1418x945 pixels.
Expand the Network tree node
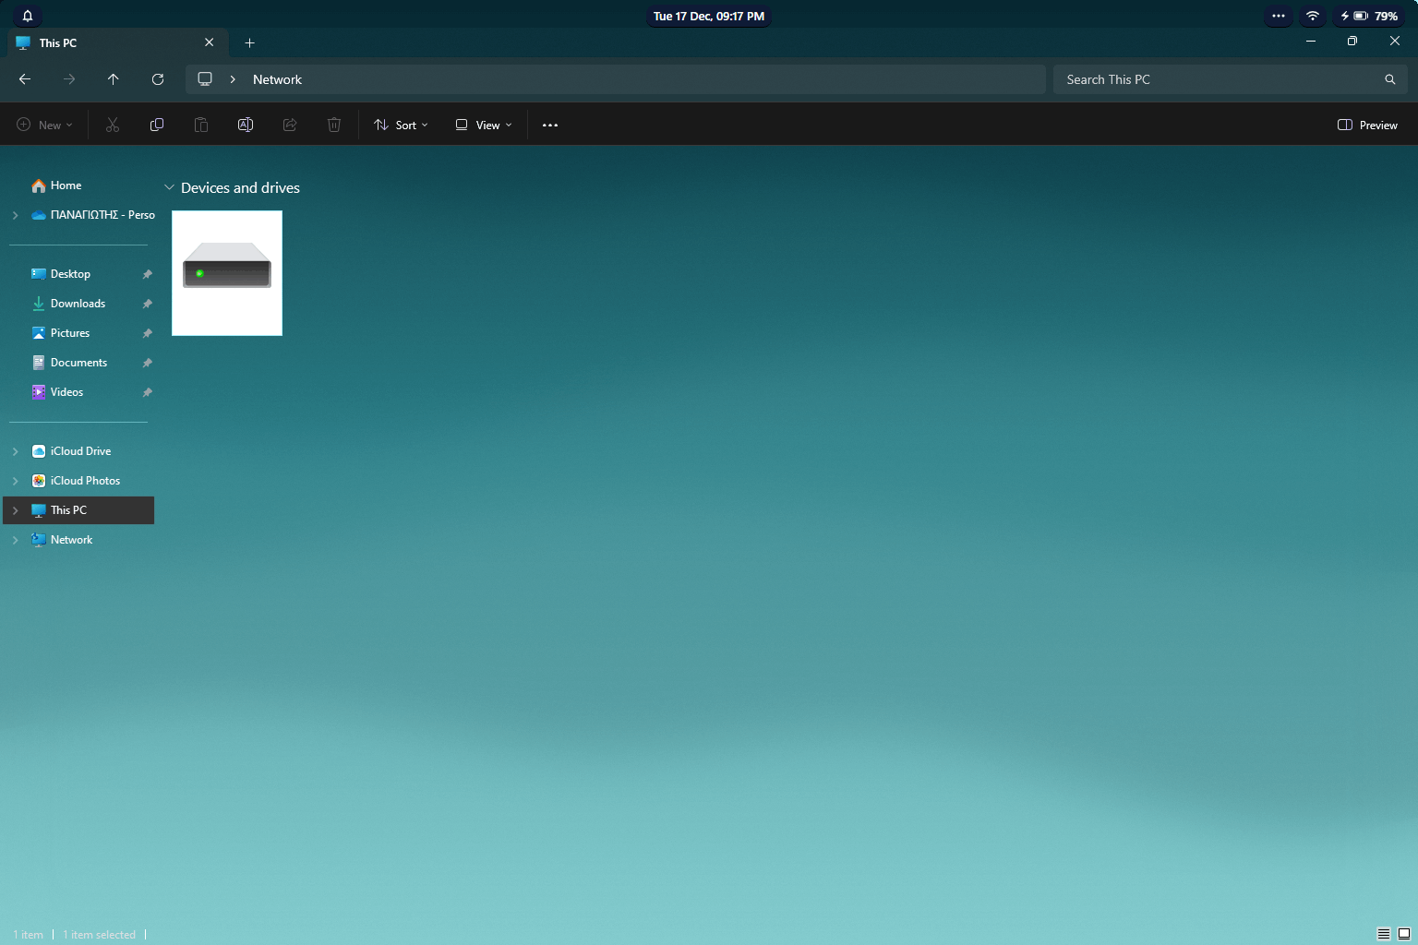(15, 540)
